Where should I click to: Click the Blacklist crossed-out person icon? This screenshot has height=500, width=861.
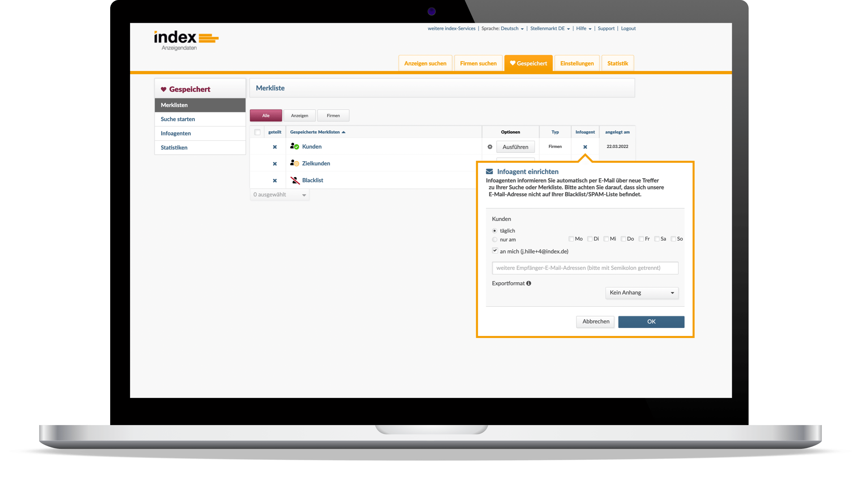coord(295,180)
